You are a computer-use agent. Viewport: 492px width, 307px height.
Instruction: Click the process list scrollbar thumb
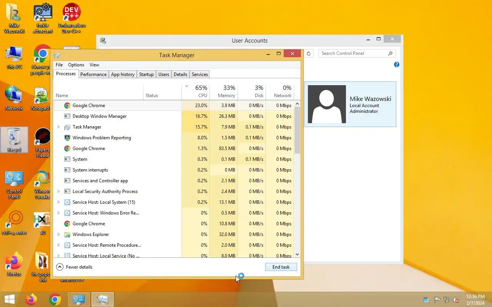point(297,130)
